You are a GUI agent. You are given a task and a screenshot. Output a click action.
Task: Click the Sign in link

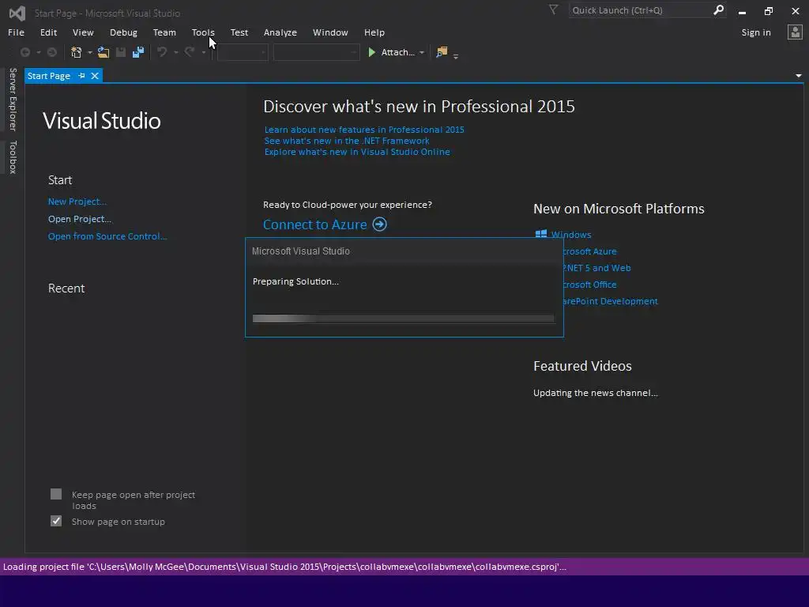(756, 32)
